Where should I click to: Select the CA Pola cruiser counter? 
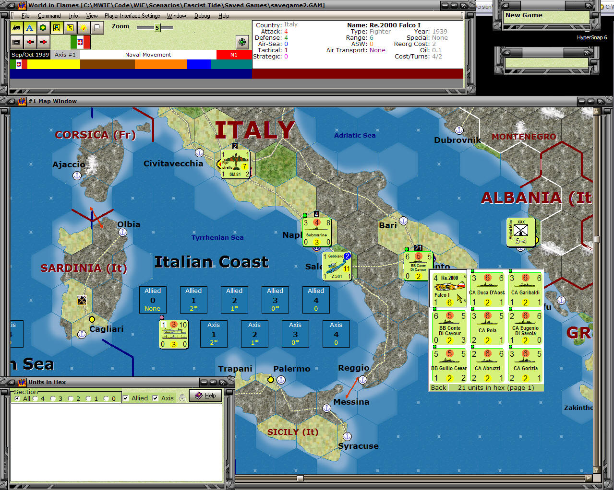487,327
